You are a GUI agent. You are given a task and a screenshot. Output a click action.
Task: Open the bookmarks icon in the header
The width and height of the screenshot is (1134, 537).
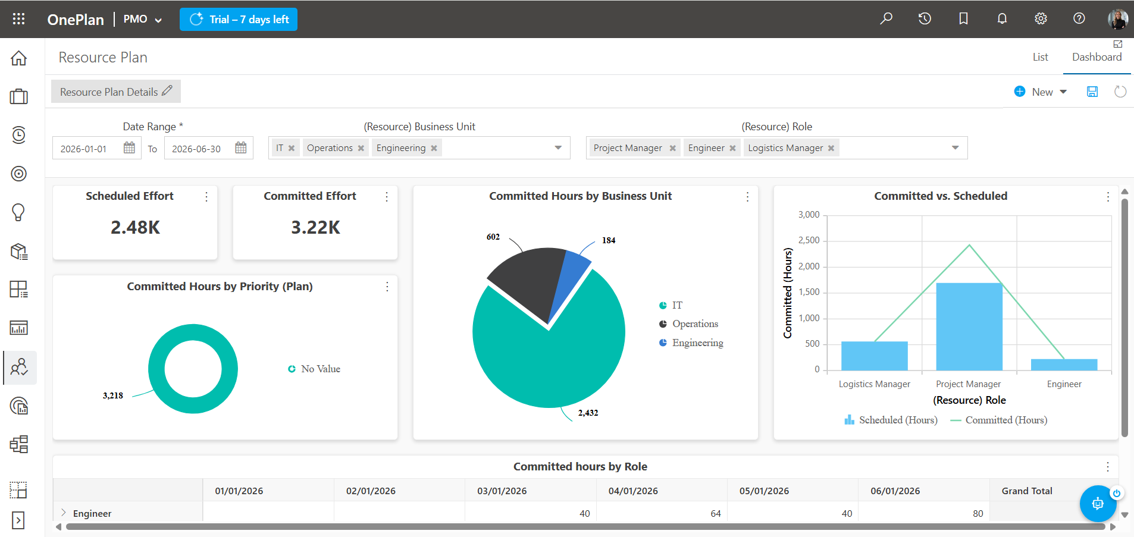pos(963,18)
